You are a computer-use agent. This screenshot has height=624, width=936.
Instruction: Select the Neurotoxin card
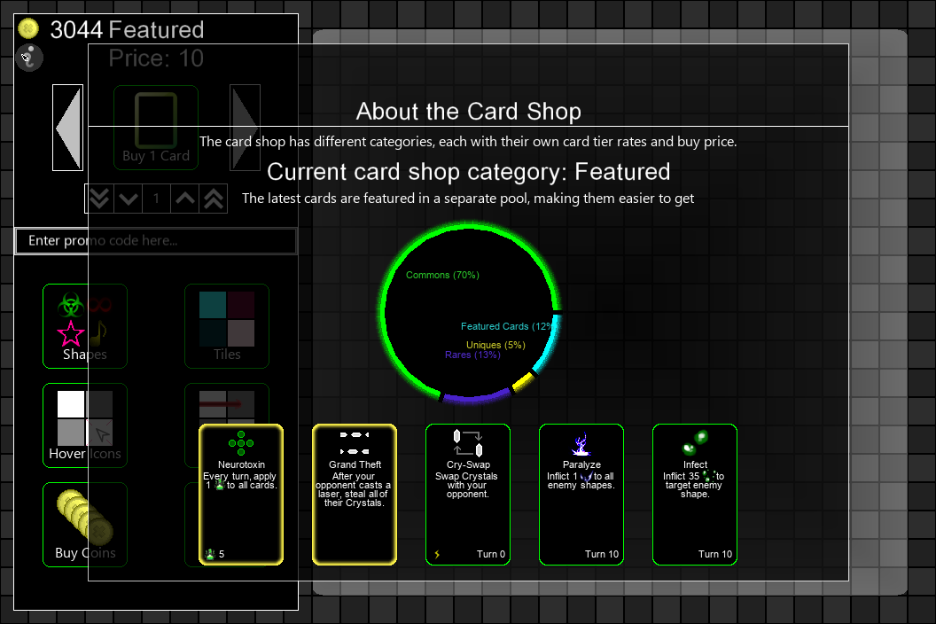[241, 495]
